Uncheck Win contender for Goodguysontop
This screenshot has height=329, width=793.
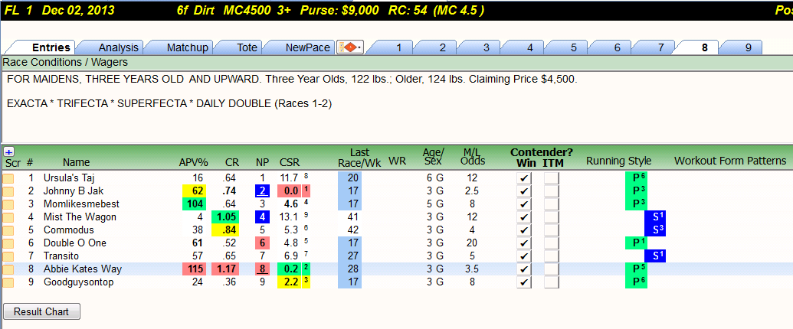coord(525,282)
